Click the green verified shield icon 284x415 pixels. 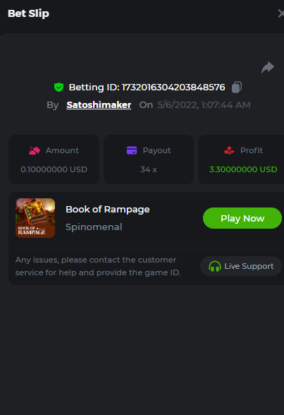(x=58, y=87)
